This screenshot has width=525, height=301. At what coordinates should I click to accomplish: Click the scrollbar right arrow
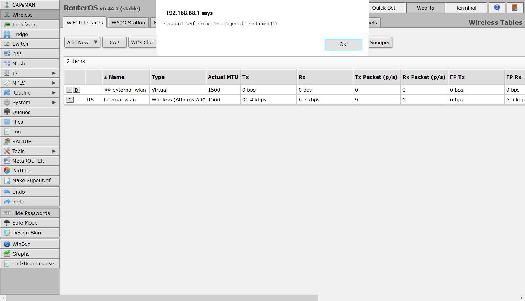(522, 298)
